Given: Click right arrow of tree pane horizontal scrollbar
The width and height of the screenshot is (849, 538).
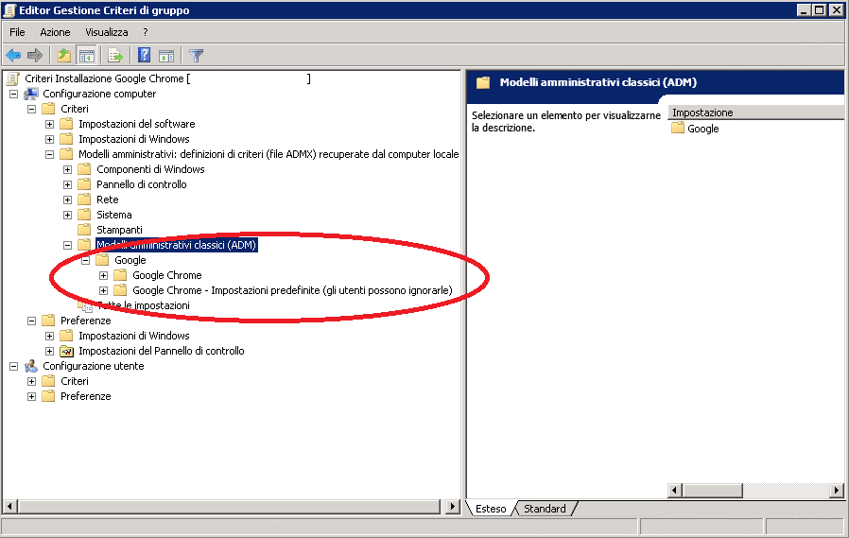Looking at the screenshot, I should (453, 507).
